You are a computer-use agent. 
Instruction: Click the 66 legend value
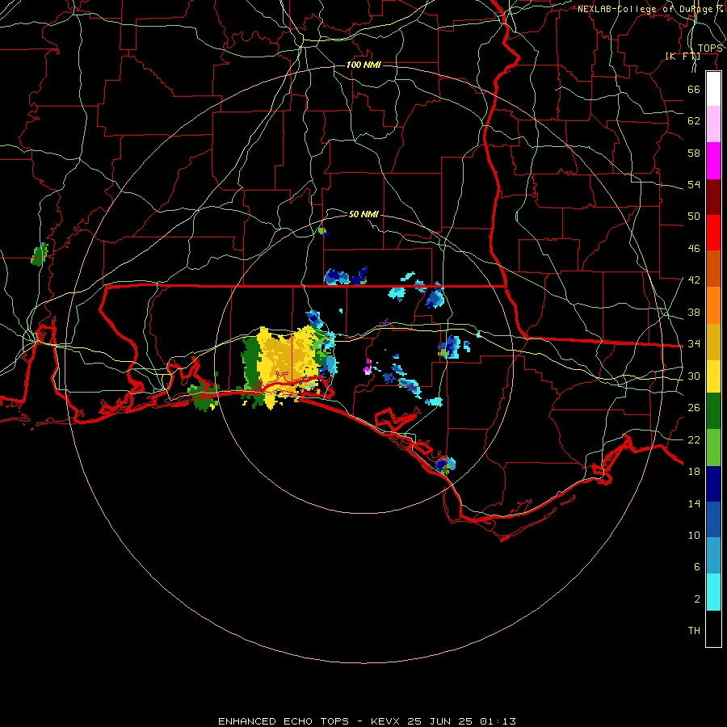[x=694, y=89]
